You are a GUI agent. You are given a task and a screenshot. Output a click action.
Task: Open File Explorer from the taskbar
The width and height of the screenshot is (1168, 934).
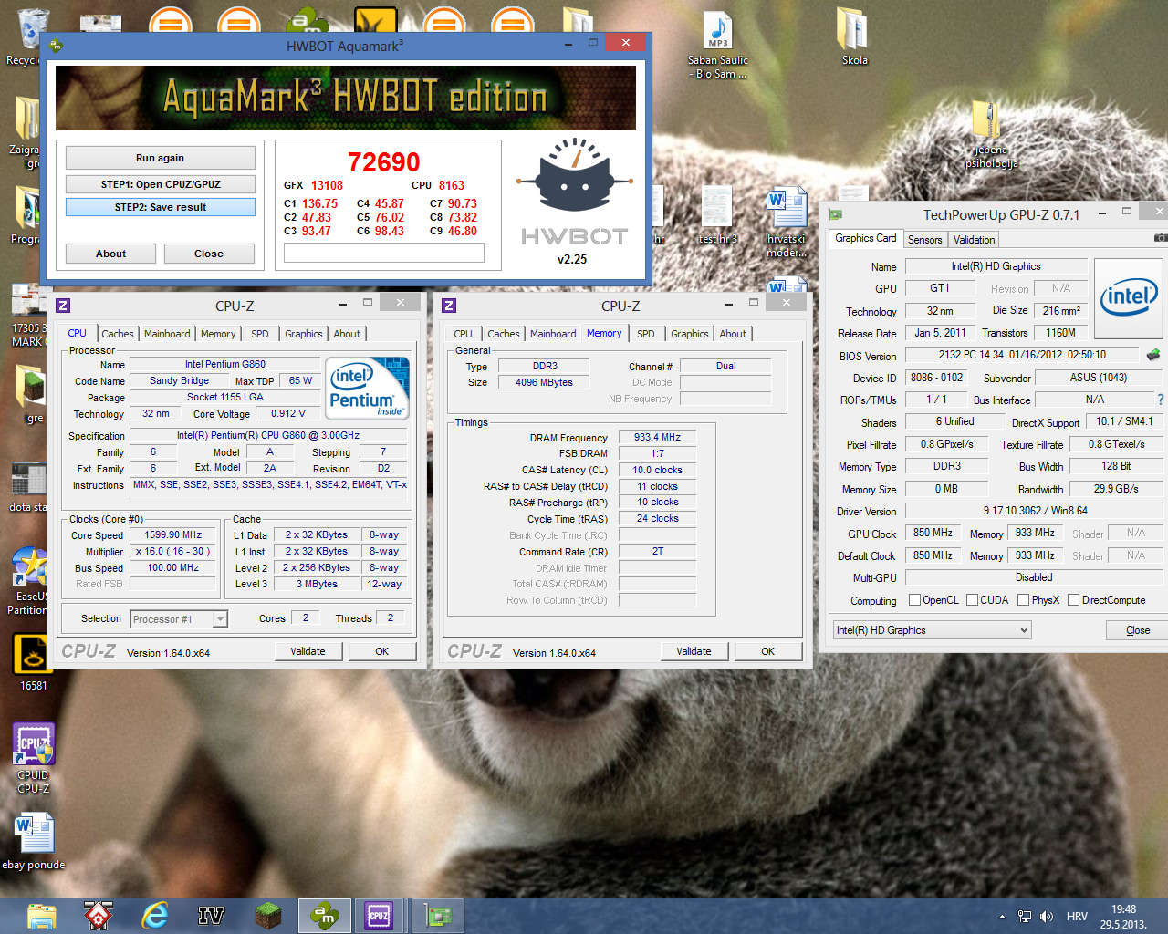click(x=42, y=916)
